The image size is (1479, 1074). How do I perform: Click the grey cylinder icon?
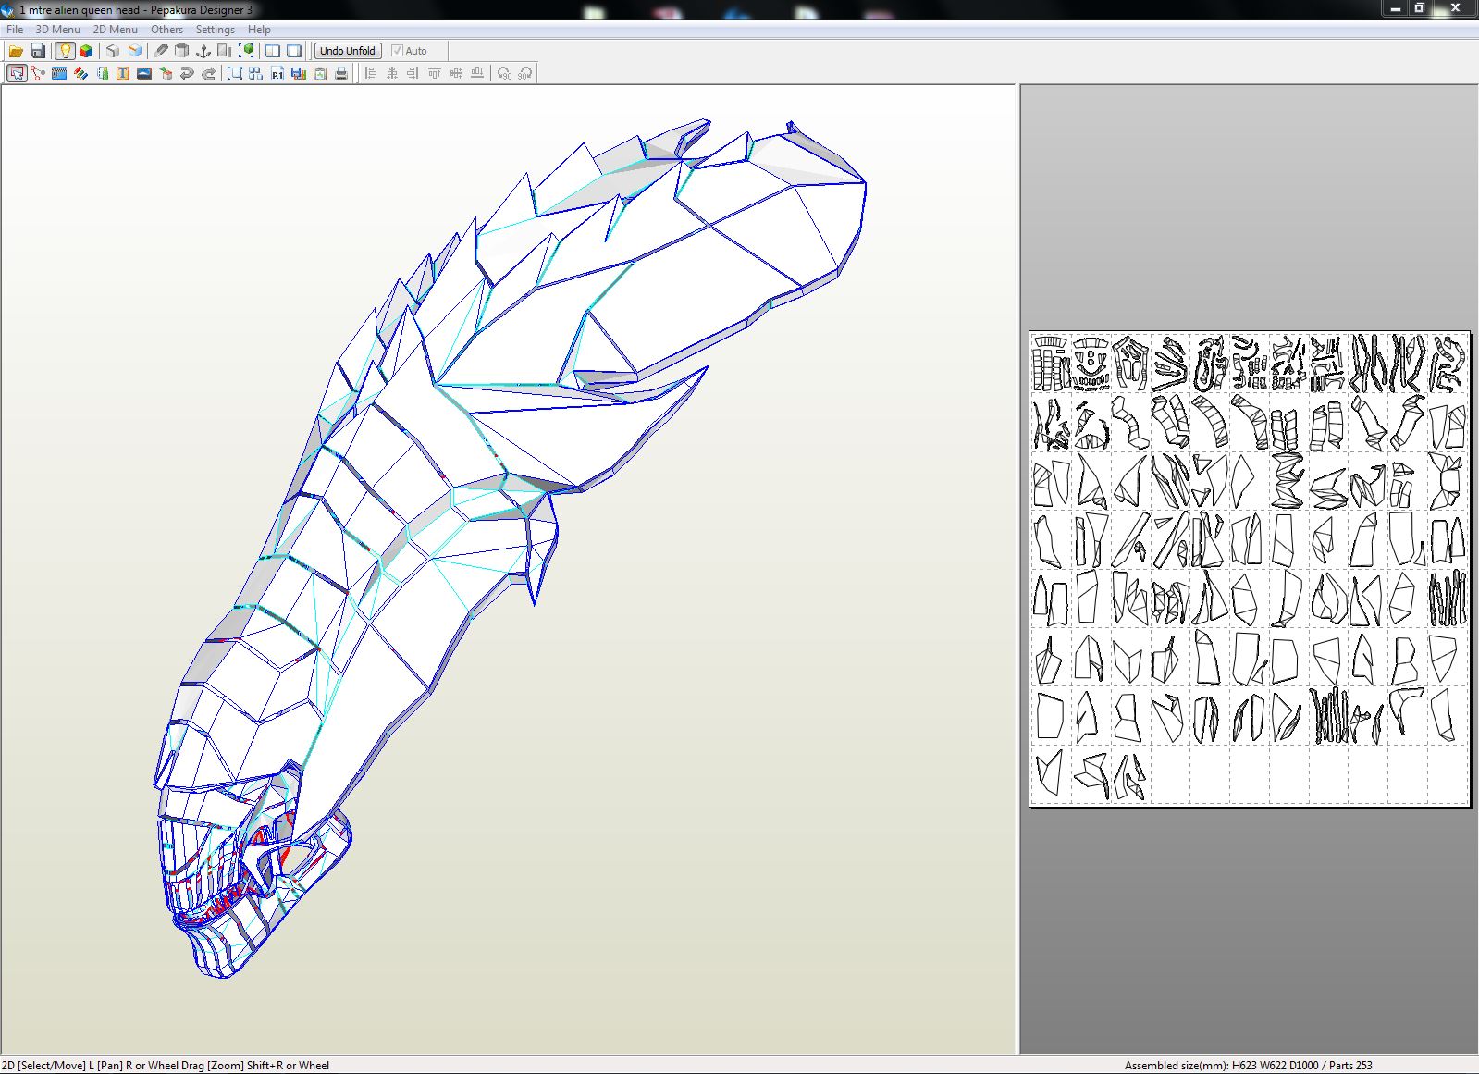pos(182,51)
